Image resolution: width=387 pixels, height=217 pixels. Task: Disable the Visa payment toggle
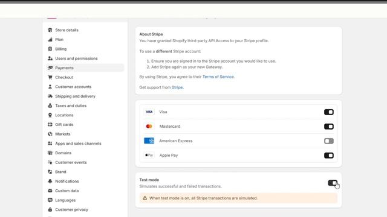pyautogui.click(x=329, y=112)
